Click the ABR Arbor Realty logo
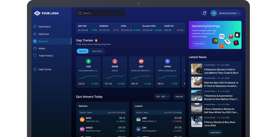Image resolution: width=277 pixels, height=137 pixels. click(x=138, y=119)
